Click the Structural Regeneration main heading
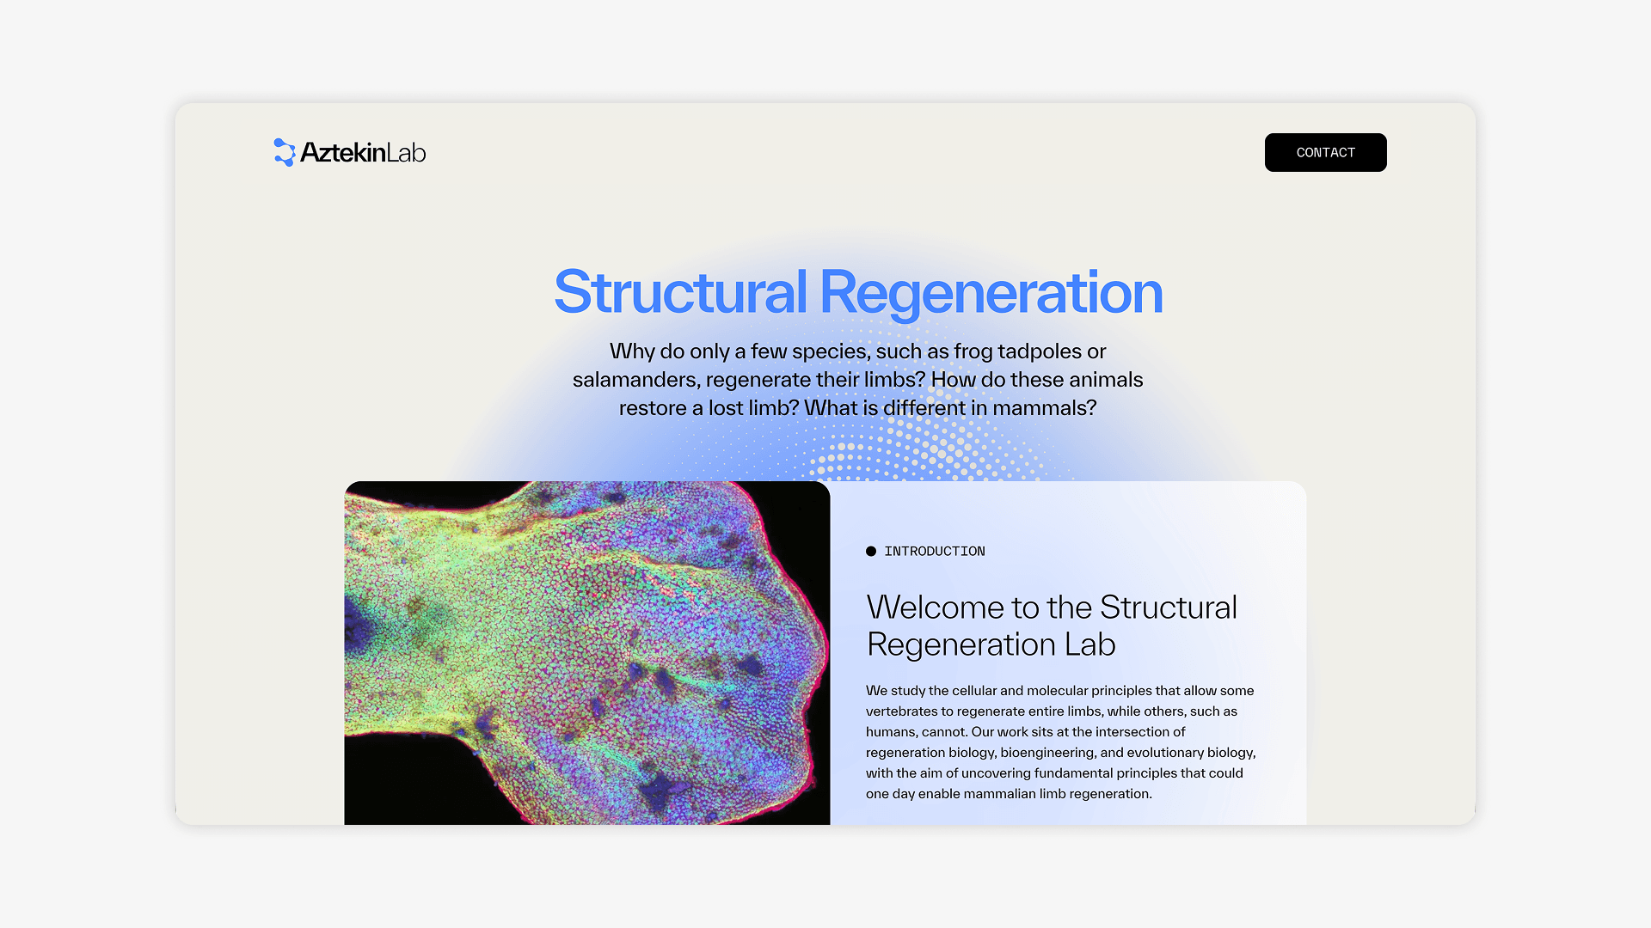This screenshot has width=1651, height=928. (857, 292)
